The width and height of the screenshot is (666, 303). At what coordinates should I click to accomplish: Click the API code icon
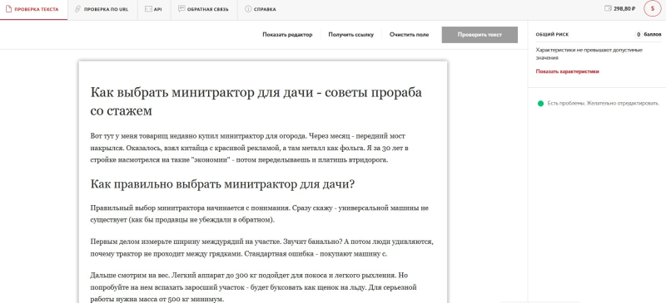(148, 9)
